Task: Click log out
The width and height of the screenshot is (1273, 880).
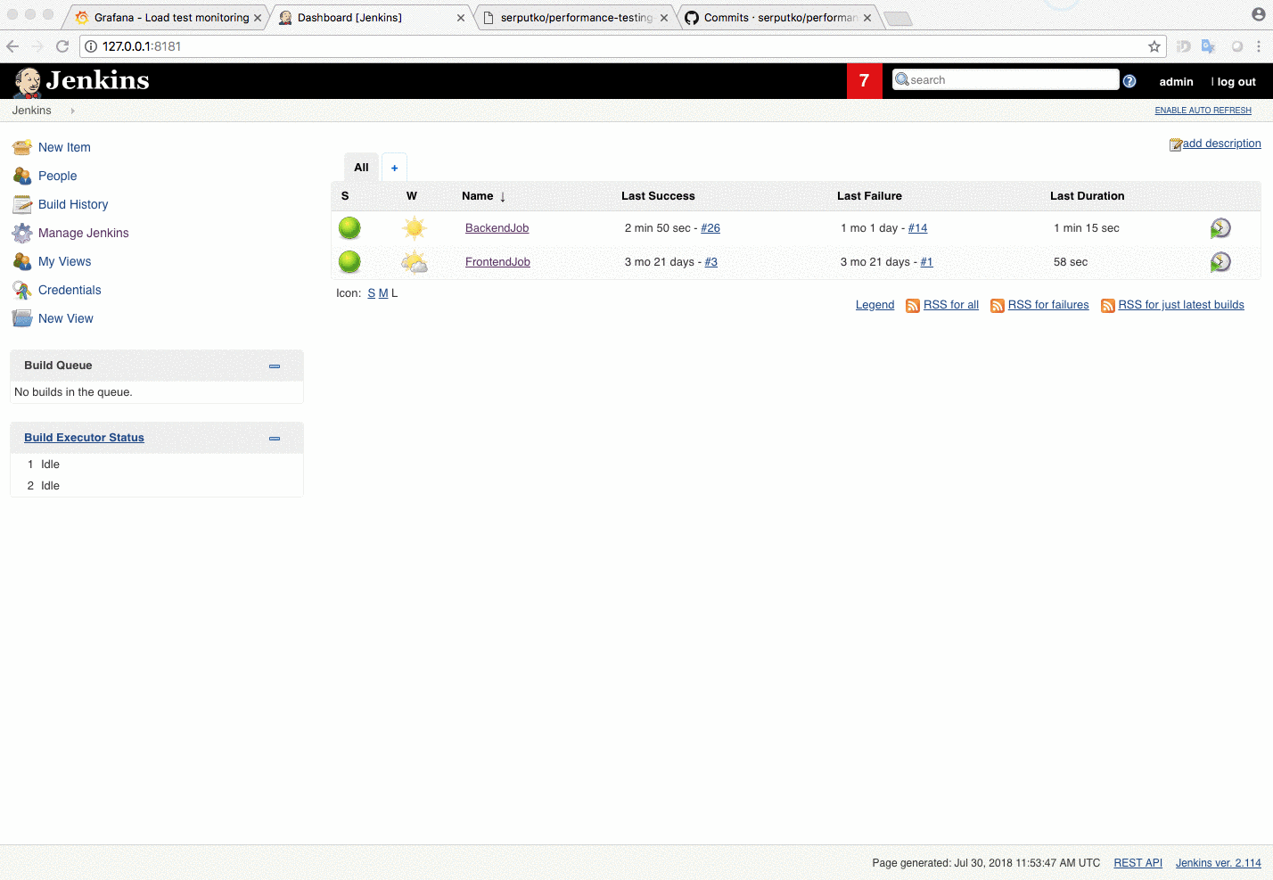Action: click(1236, 82)
